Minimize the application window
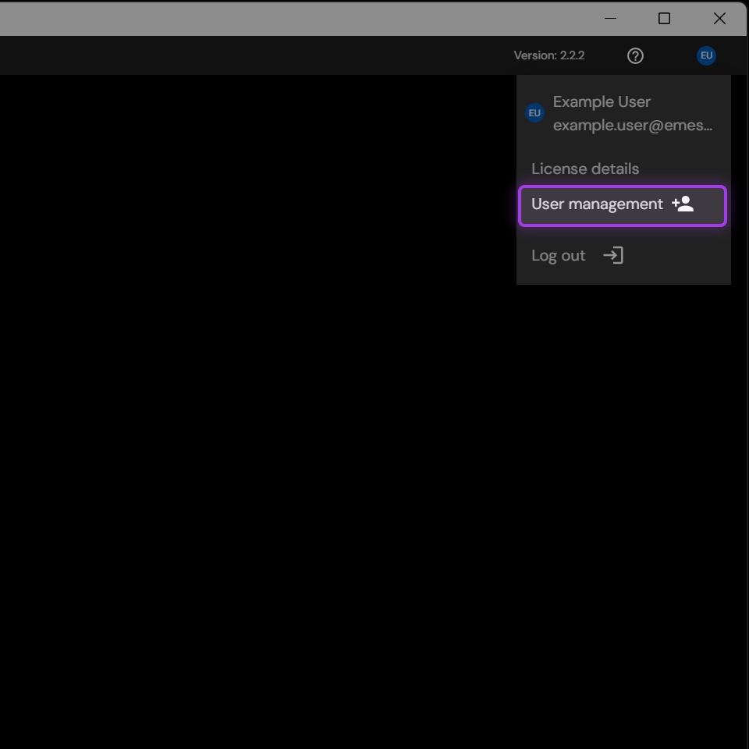Screen dimensions: 749x749 [610, 19]
